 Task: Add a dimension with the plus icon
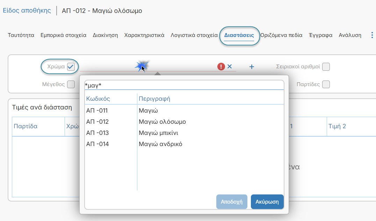click(252, 67)
